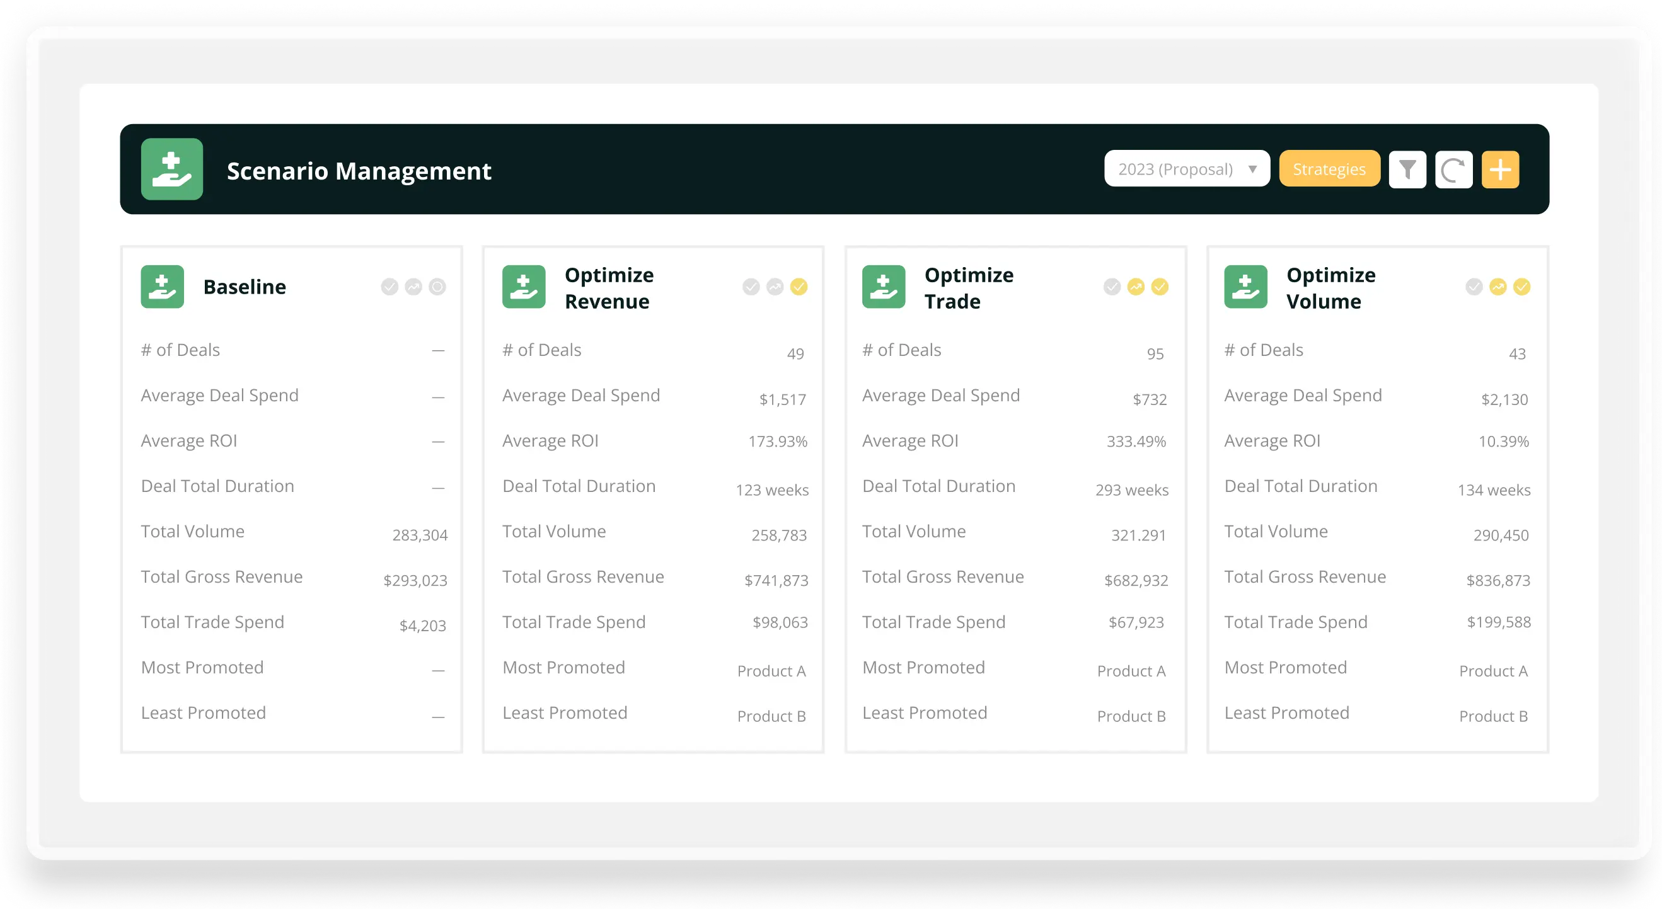Image resolution: width=1662 pixels, height=909 pixels.
Task: Open the filter options using the funnel icon
Action: click(x=1408, y=169)
